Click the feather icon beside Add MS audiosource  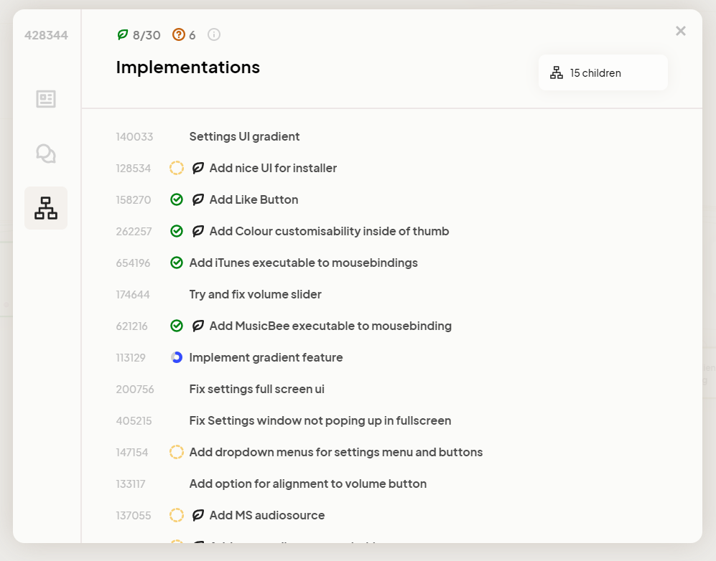[197, 515]
